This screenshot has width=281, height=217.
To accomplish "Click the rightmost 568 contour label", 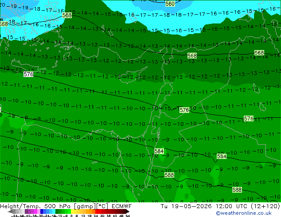I will tap(259, 53).
